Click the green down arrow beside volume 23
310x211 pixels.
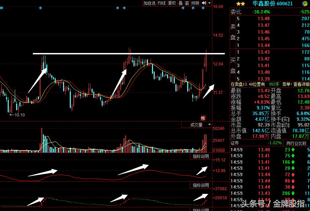point(293,150)
